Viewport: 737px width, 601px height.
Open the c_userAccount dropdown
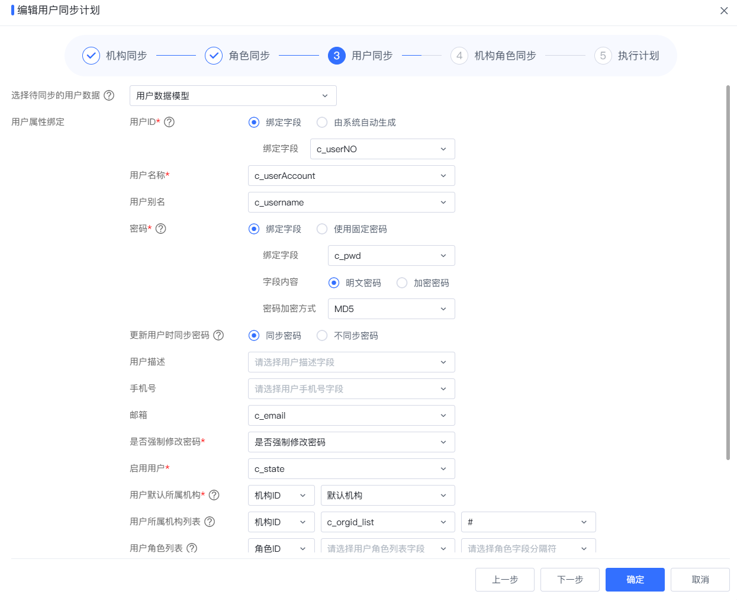point(352,176)
